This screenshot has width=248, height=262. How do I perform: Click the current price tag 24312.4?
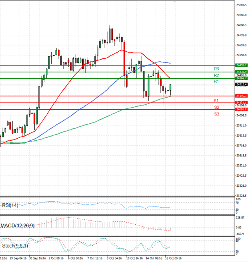coord(230,84)
